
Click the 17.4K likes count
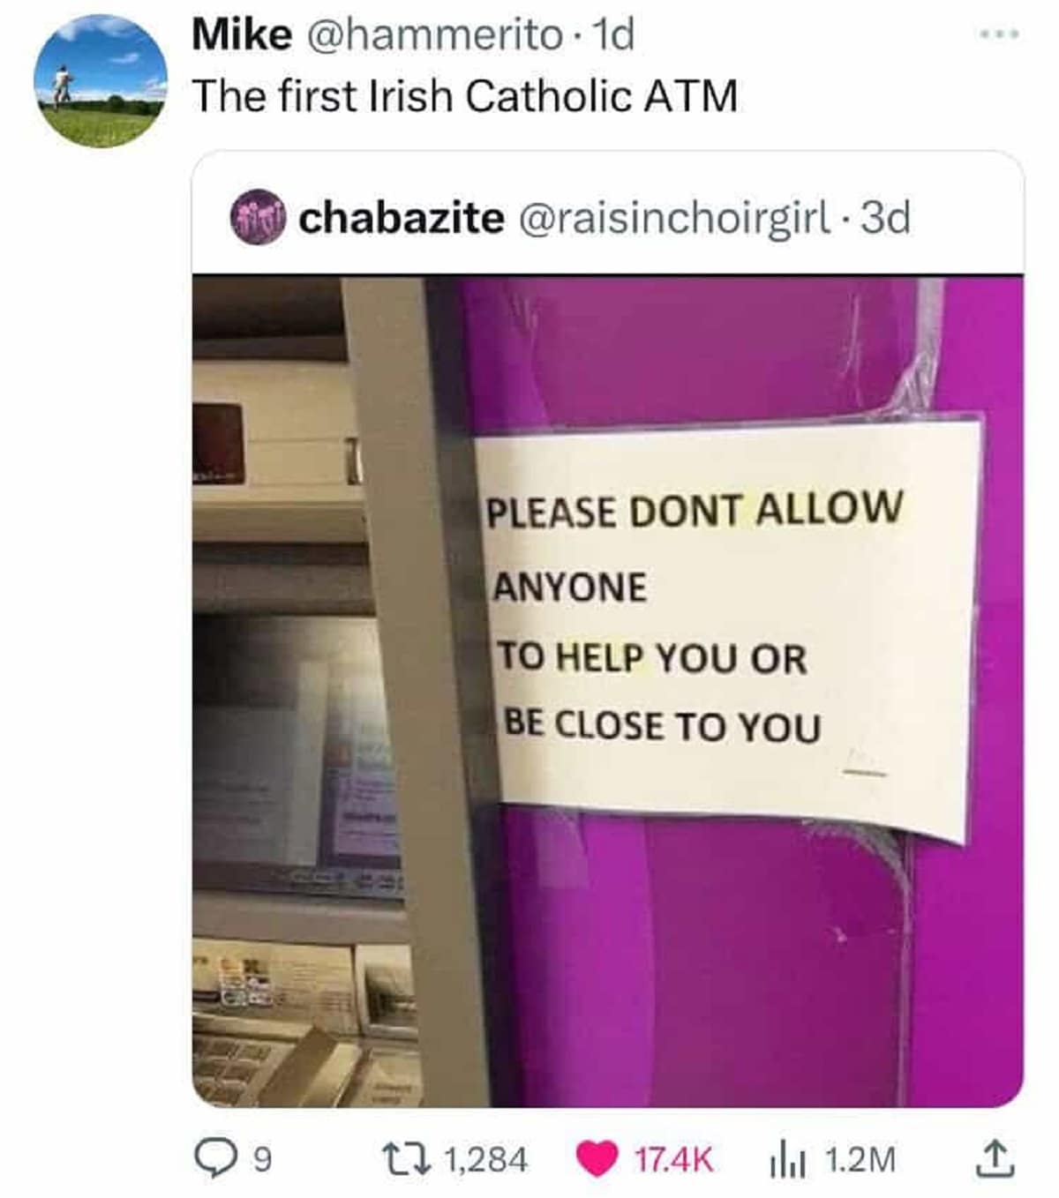tap(673, 1159)
